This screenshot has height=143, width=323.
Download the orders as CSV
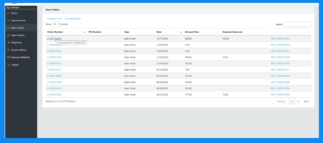coord(54,19)
